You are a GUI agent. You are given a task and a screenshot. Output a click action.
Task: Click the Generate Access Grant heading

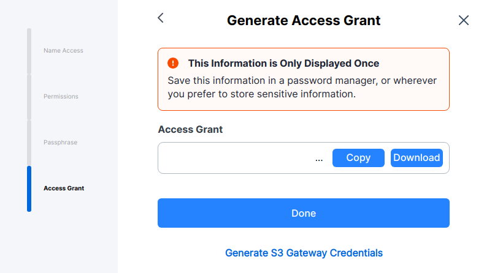[304, 20]
